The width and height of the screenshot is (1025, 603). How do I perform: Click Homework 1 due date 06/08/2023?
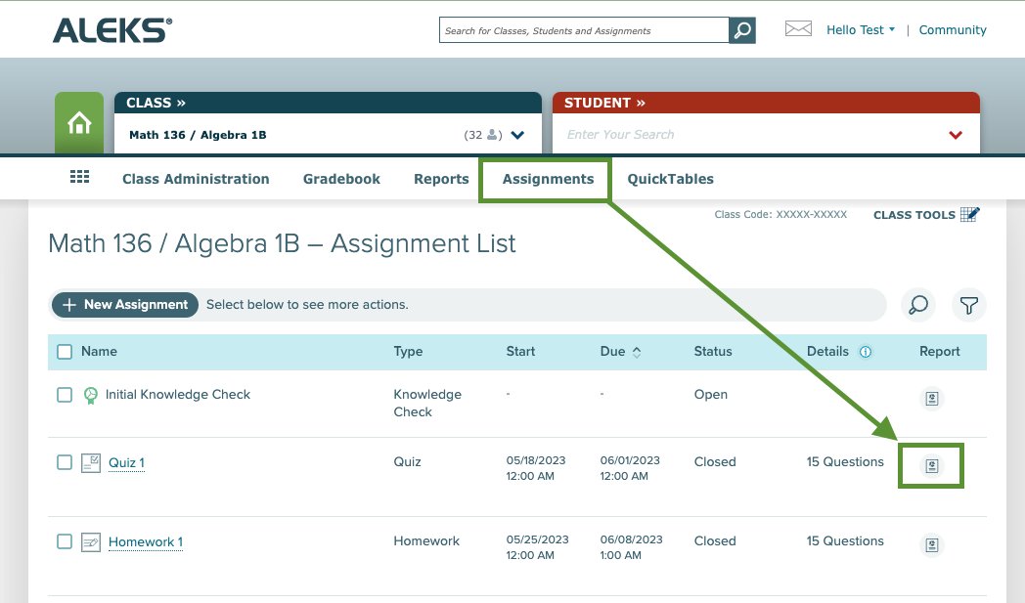point(632,539)
